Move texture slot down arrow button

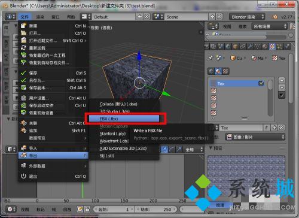pos(282,87)
